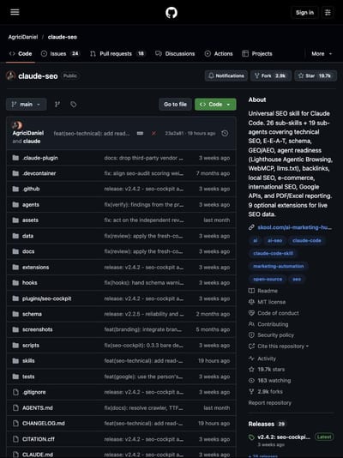Open the screenshots folder
The image size is (343, 458).
[x=38, y=329]
